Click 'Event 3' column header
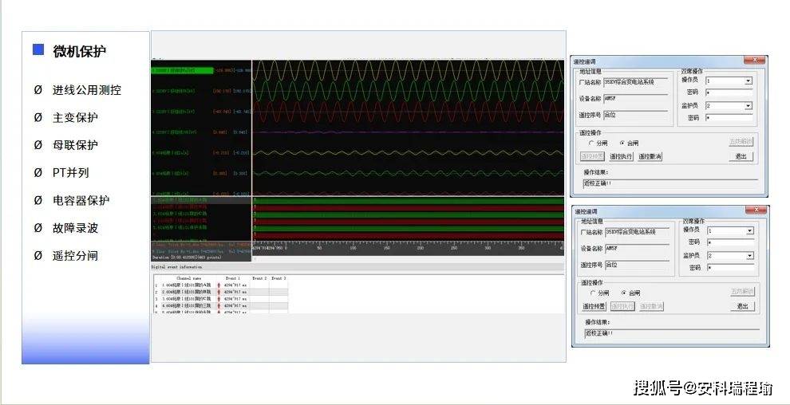 (278, 278)
